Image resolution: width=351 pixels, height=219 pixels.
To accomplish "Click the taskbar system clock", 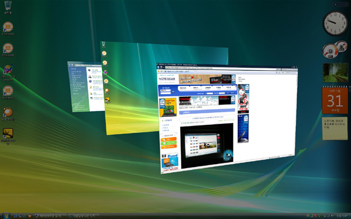I will [342, 216].
